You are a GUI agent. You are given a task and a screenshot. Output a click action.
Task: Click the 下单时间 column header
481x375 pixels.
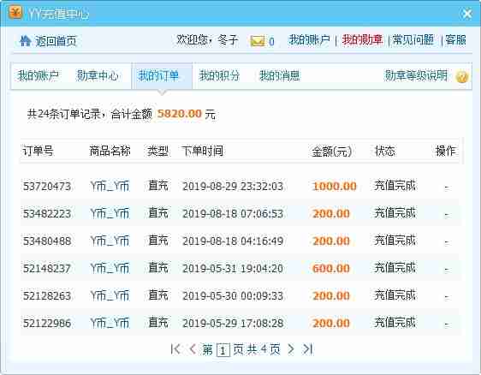click(x=202, y=151)
